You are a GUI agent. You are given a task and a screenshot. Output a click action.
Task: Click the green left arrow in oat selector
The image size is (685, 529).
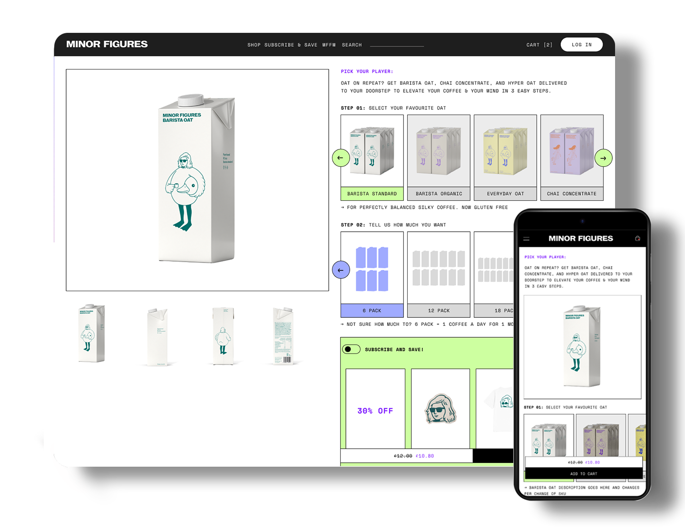click(341, 158)
